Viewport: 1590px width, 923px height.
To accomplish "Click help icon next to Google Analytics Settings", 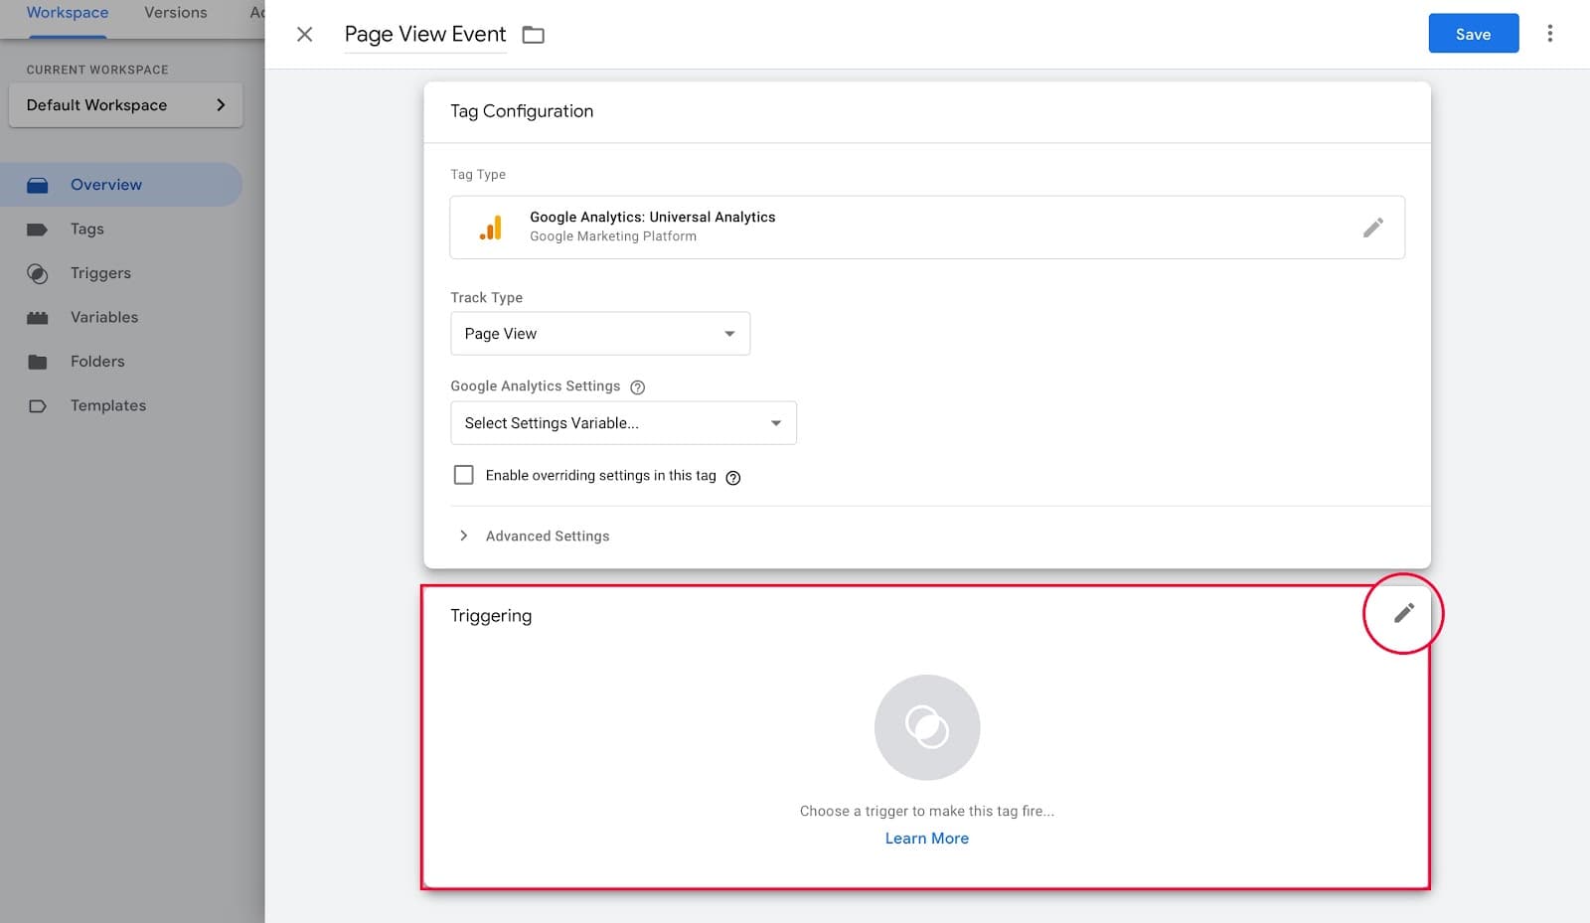I will click(x=638, y=387).
